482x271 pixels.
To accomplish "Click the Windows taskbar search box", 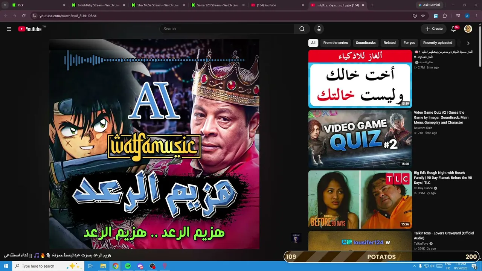I will [49, 266].
